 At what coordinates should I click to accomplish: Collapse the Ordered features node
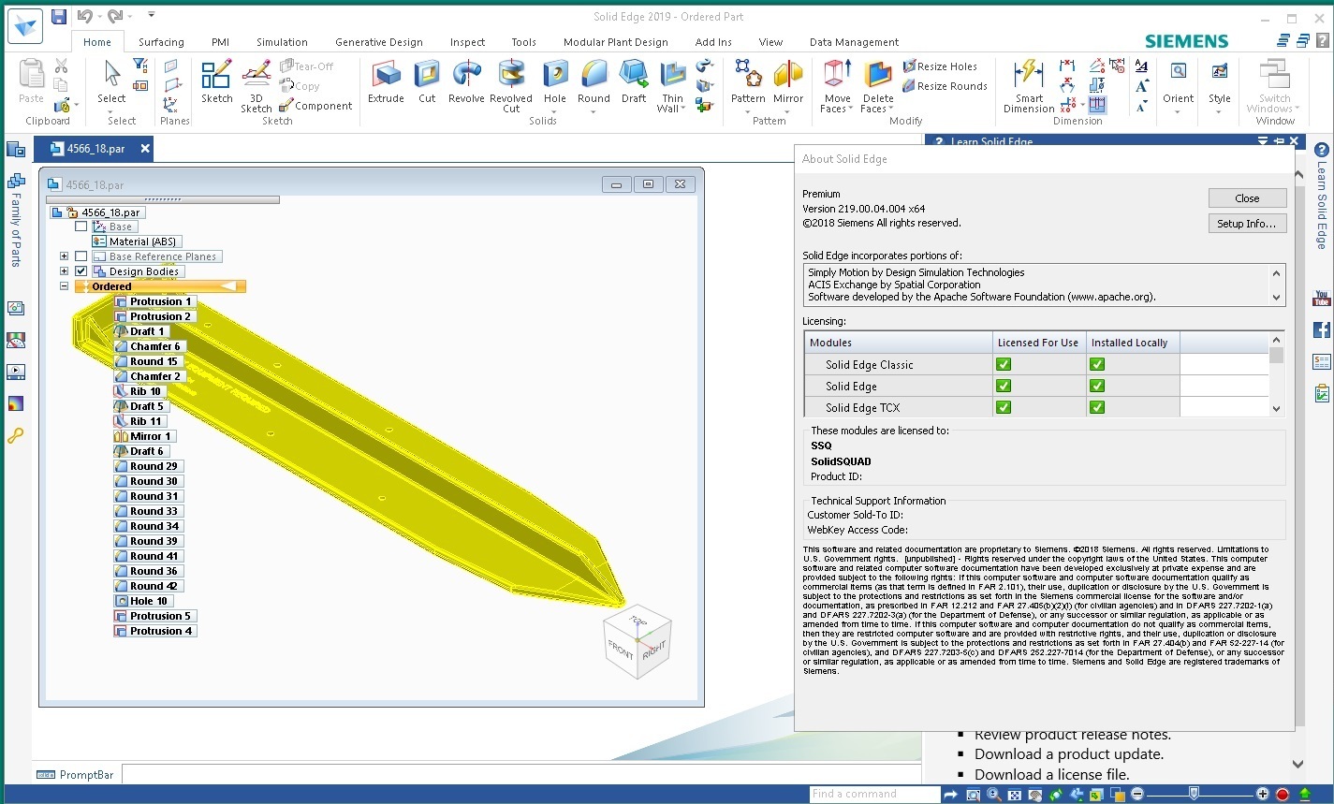coord(64,286)
